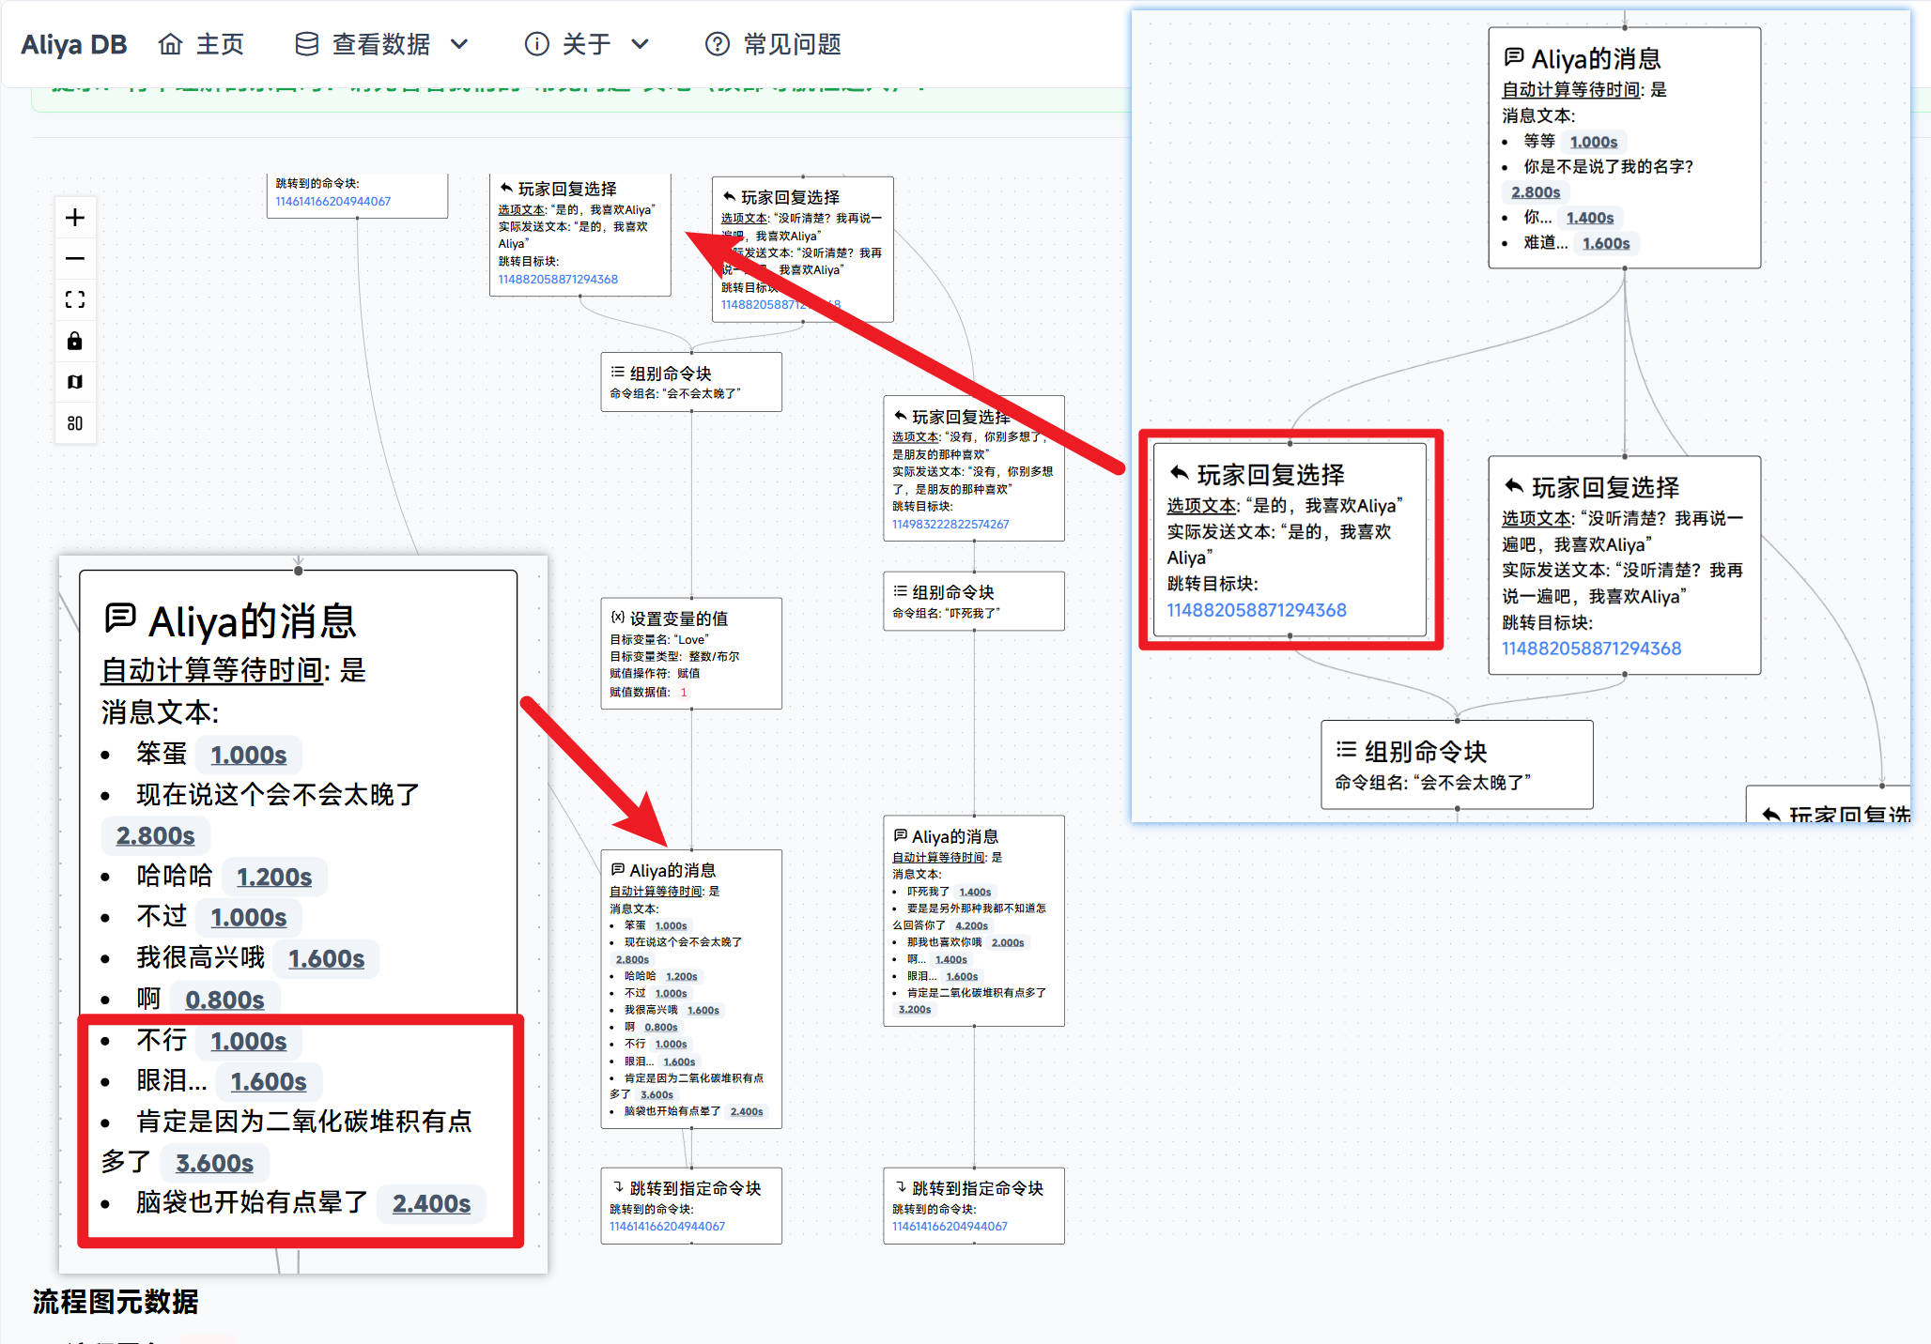1931x1344 pixels.
Task: Click the Aliya DB brand link
Action: tap(73, 44)
